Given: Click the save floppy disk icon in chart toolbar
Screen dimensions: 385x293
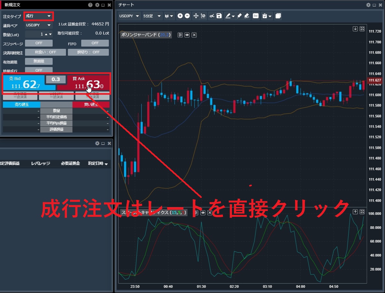Looking at the screenshot, I should (x=219, y=16).
